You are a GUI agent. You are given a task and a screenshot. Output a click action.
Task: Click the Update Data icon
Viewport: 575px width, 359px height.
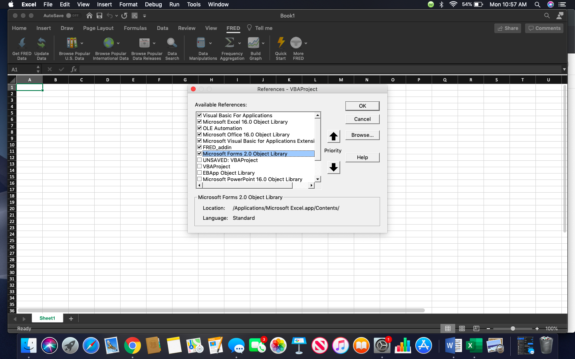coord(42,43)
